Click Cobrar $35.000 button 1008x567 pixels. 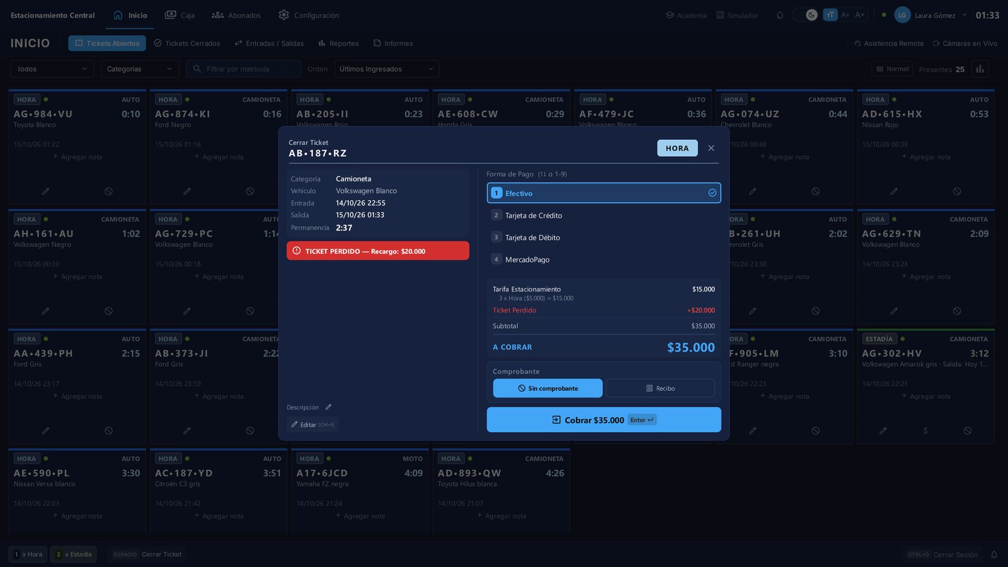pos(604,420)
